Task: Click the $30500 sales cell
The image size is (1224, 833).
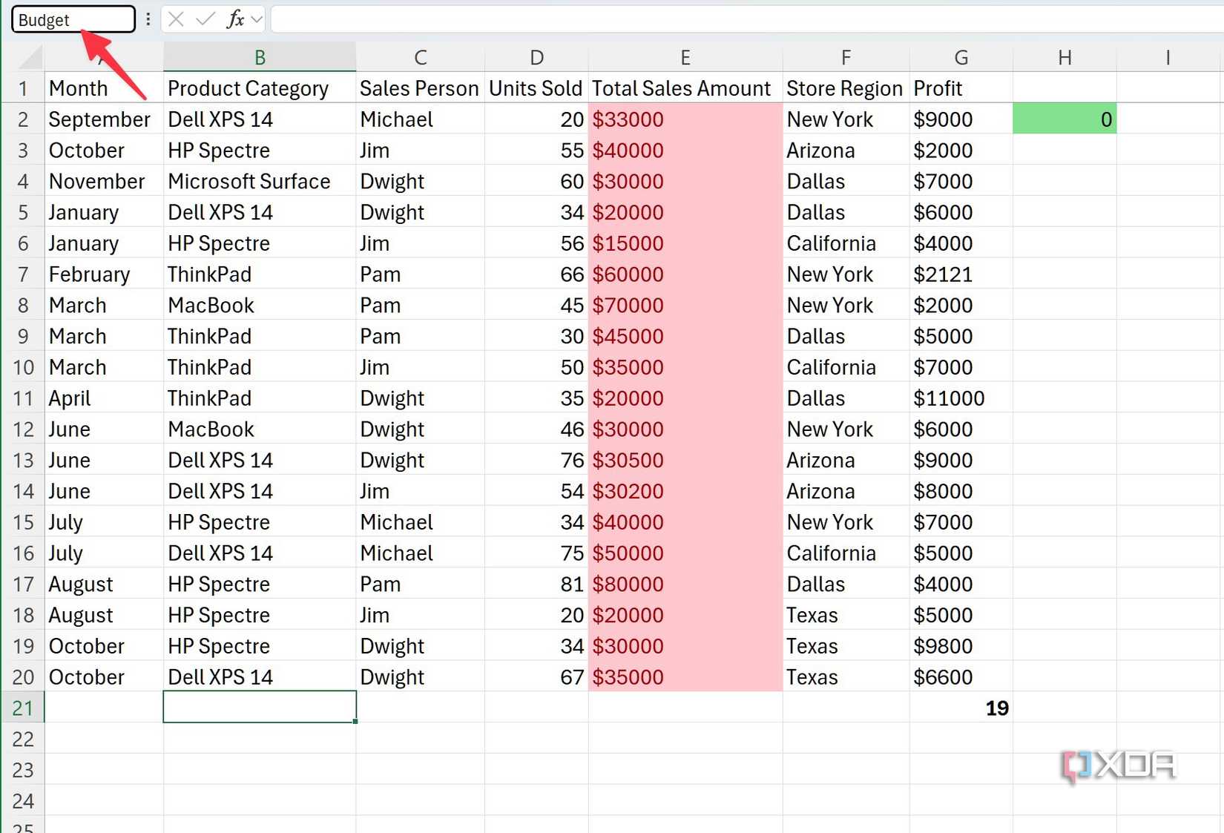Action: (685, 460)
